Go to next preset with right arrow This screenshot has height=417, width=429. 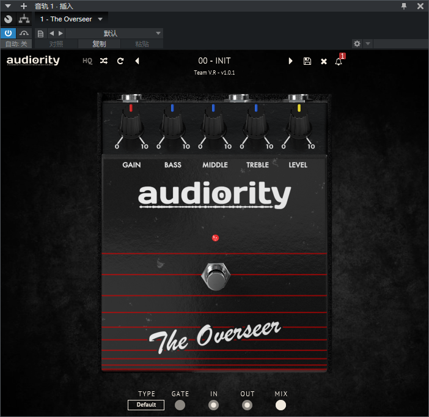pos(290,61)
